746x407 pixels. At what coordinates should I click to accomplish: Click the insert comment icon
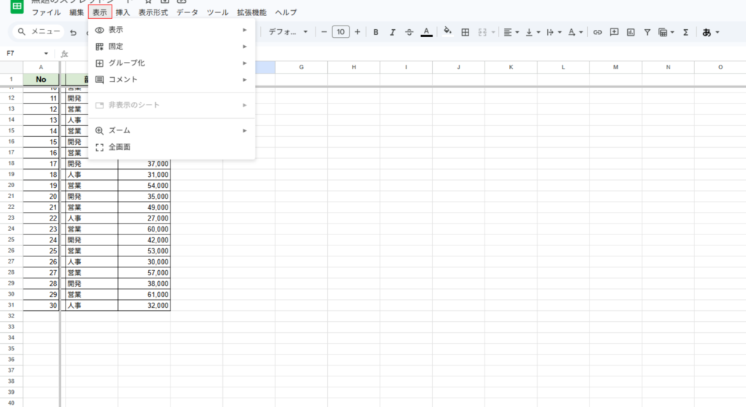[614, 32]
